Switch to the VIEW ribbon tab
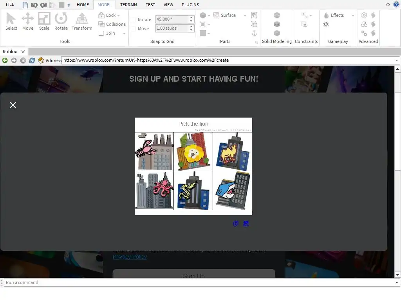 (168, 5)
